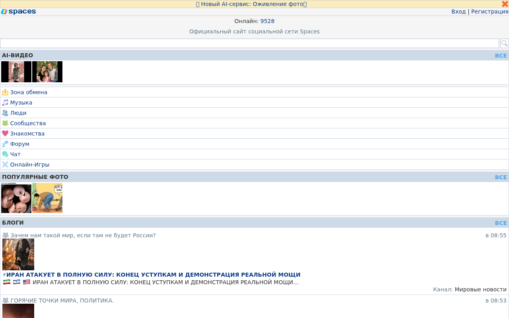This screenshot has width=509, height=318.
Task: Open channel Мировые новости
Action: click(x=480, y=289)
